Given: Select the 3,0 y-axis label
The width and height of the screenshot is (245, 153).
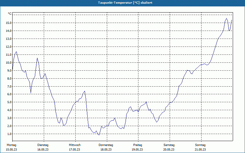Looking at the screenshot, I should (9, 118).
